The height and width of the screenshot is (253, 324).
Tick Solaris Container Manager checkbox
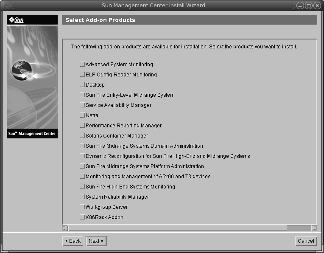pyautogui.click(x=82, y=135)
